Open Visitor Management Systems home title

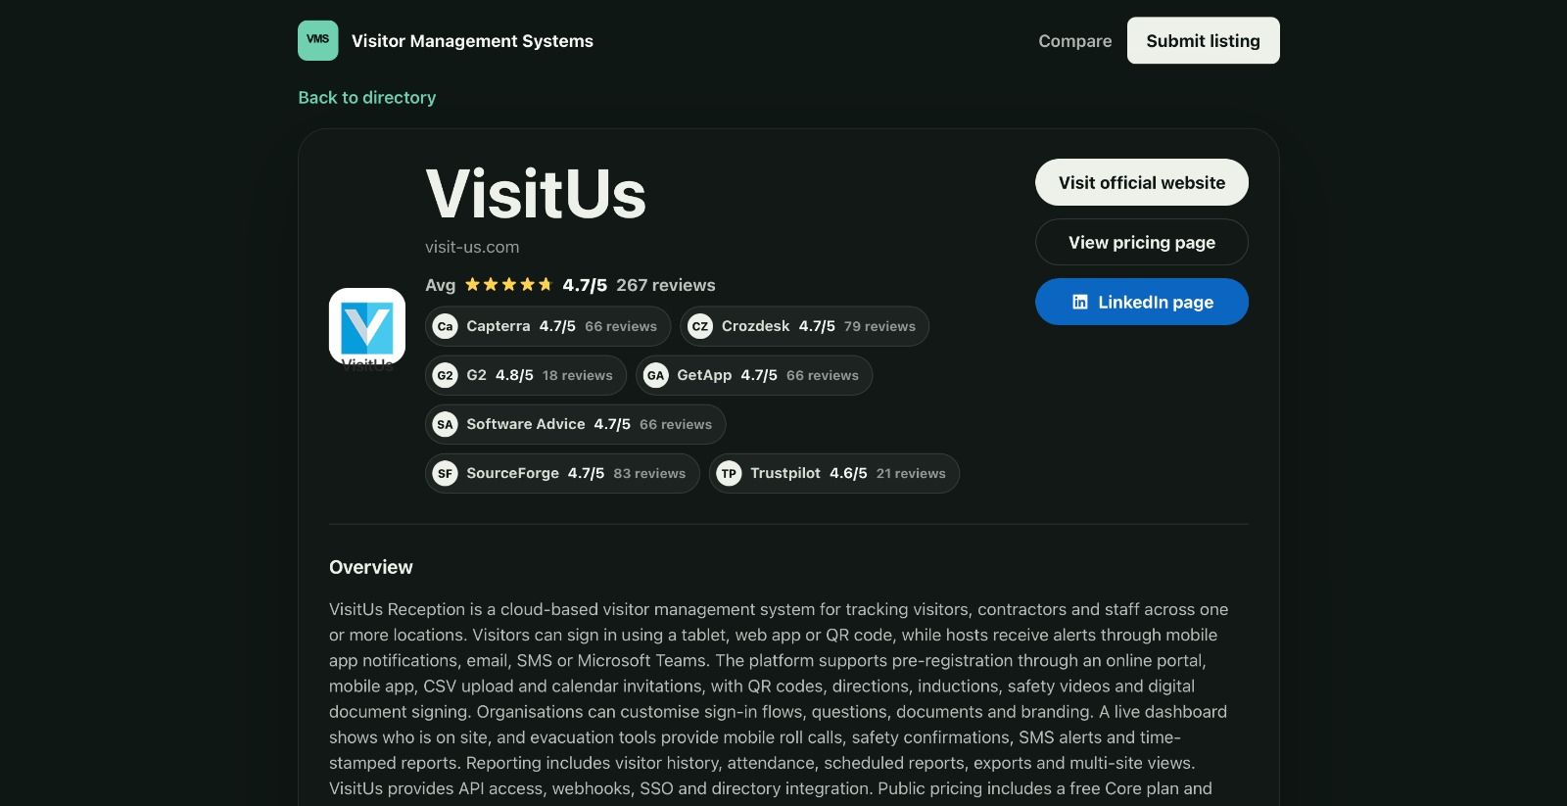[472, 41]
